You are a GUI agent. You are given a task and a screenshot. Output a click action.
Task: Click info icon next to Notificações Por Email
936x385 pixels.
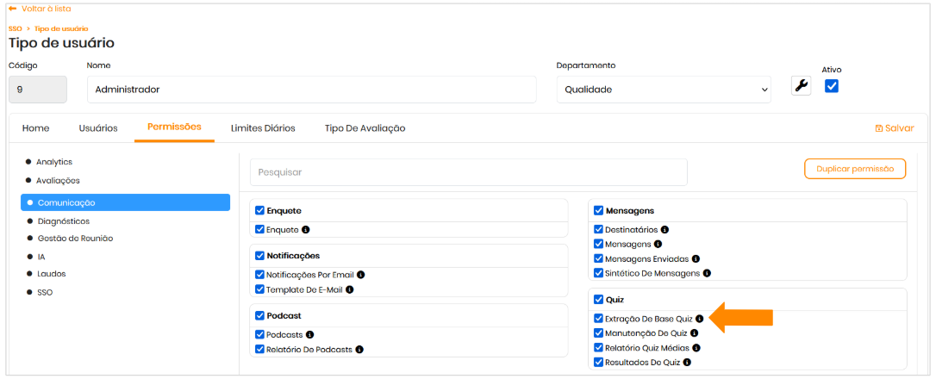361,275
